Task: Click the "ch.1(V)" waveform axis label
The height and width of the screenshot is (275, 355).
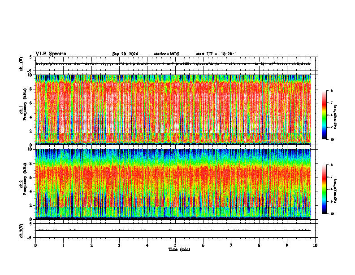Action: [22, 64]
